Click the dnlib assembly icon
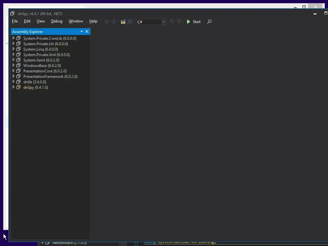This screenshot has width=328, height=246. click(18, 82)
